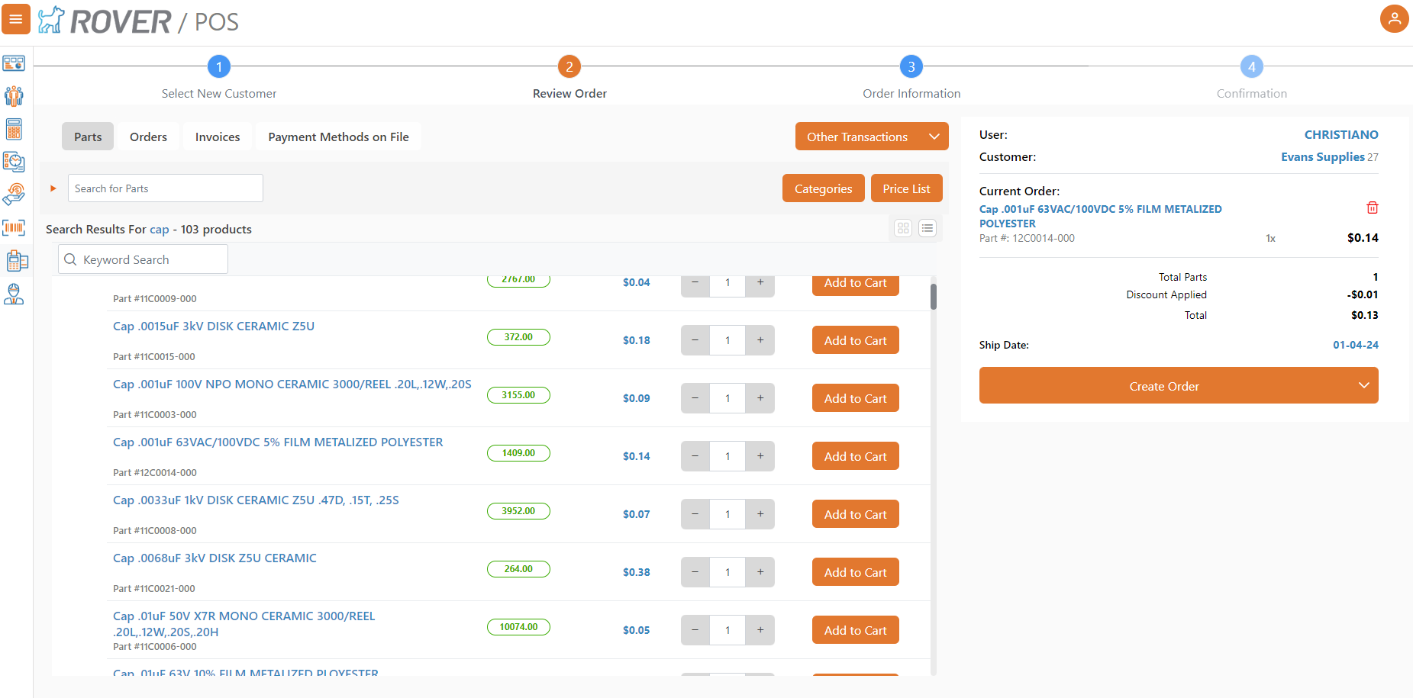Add Cap .0068uF 3kV DISK Z5U to cart
This screenshot has width=1413, height=698.
point(854,571)
